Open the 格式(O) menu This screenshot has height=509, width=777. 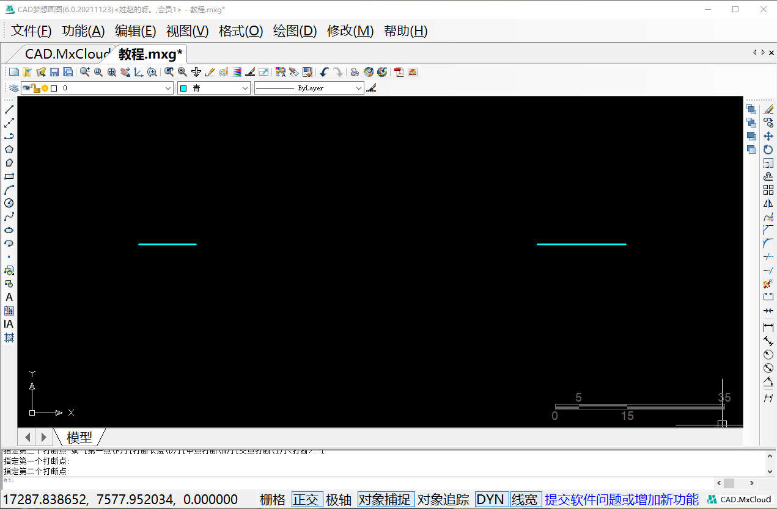tap(241, 31)
